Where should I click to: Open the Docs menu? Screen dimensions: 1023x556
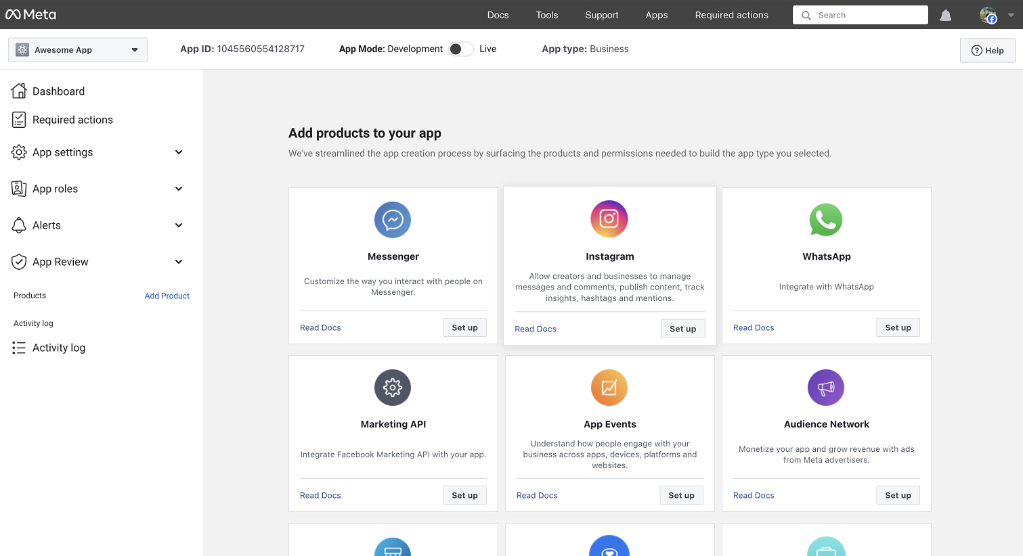[x=498, y=15]
